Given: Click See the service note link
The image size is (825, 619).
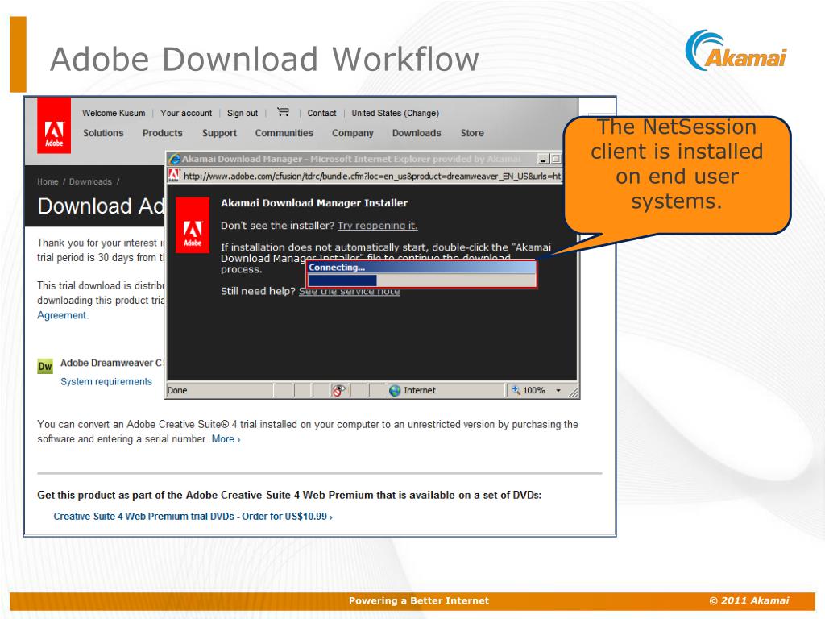Looking at the screenshot, I should (x=350, y=291).
